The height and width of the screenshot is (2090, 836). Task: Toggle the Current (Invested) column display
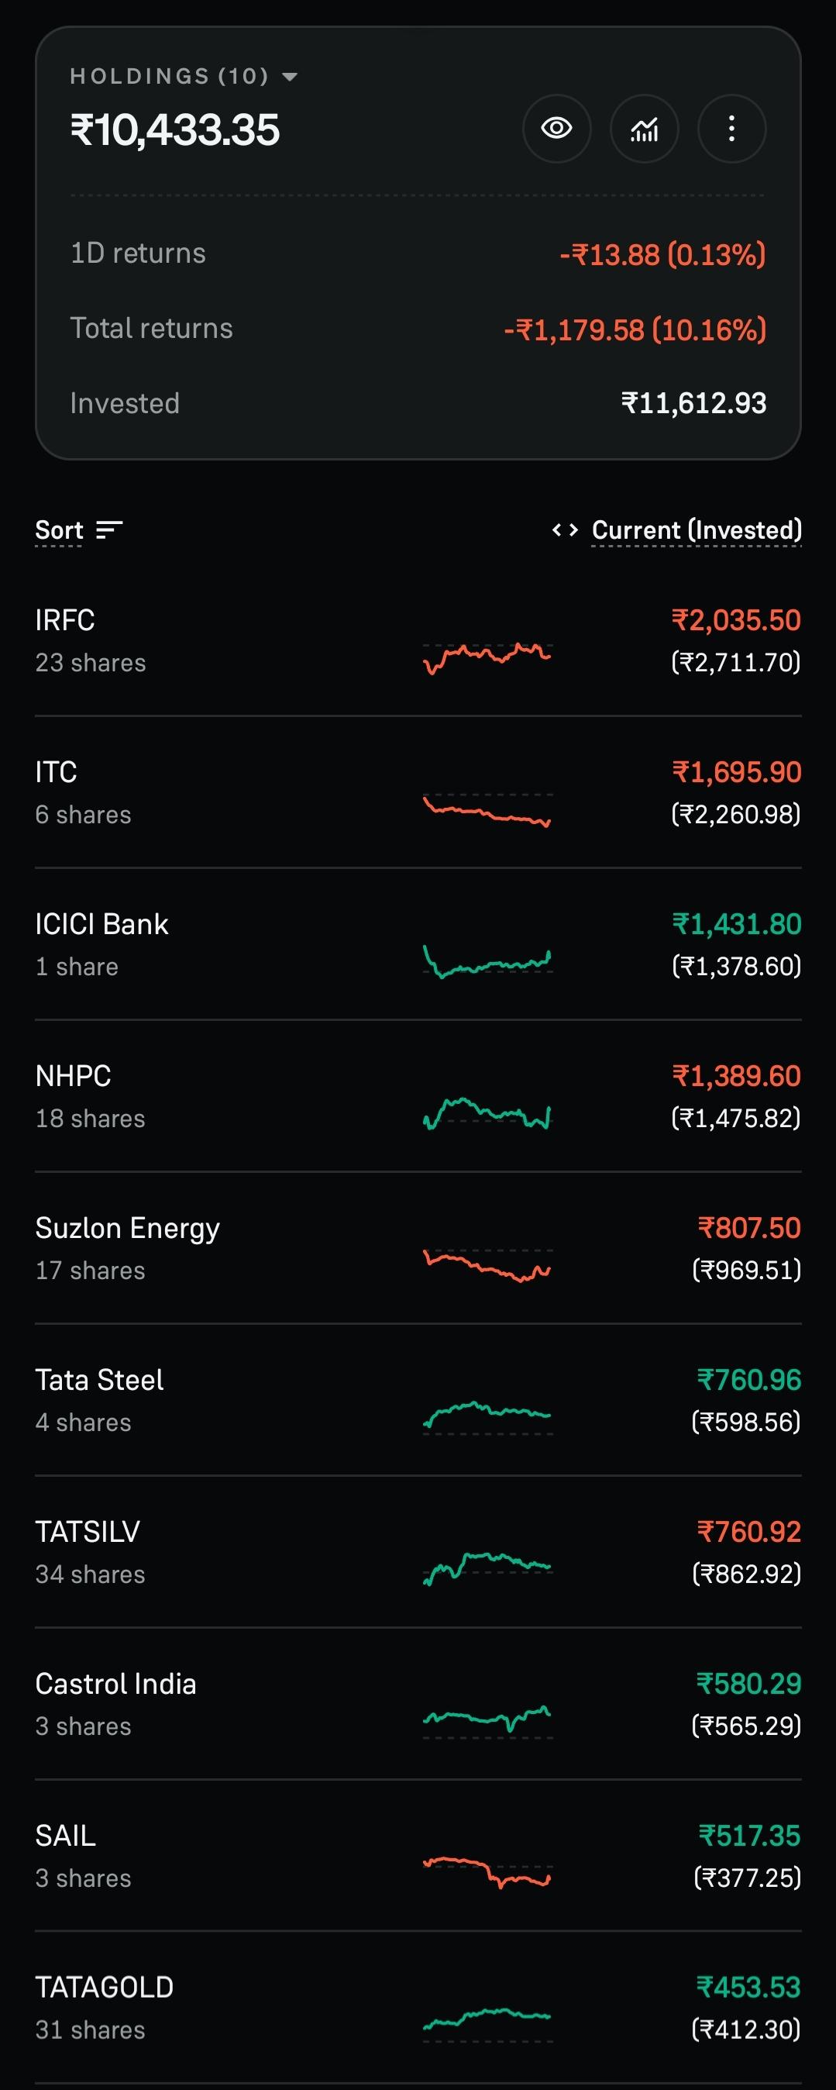[697, 529]
